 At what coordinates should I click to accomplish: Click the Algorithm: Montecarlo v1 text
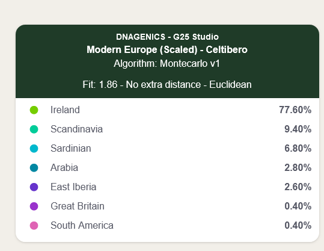167,64
